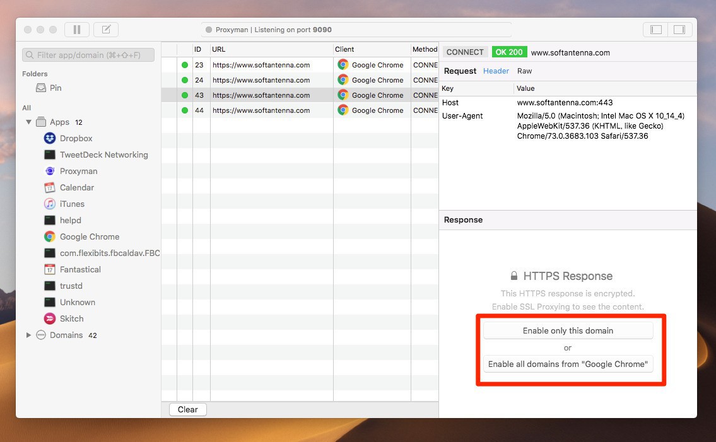Select request row with ID 44
The width and height of the screenshot is (716, 442).
pos(261,110)
